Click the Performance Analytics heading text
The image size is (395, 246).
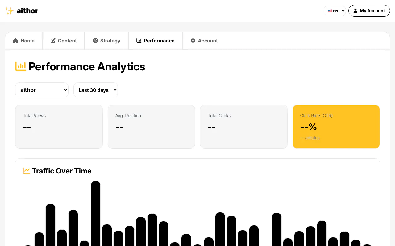pos(87,66)
